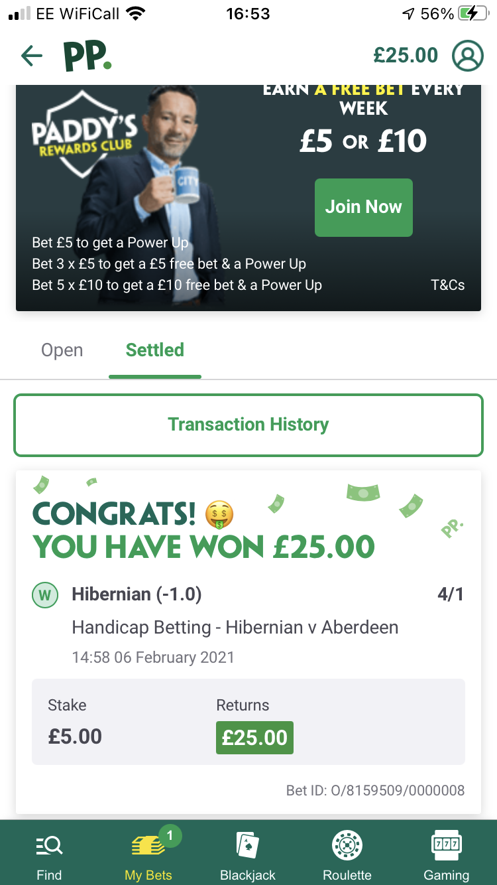
Task: Tap the My Bets count badge
Action: [170, 836]
